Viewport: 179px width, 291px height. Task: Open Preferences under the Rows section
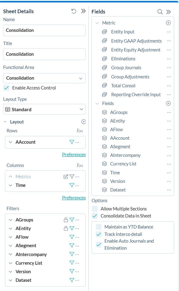pyautogui.click(x=74, y=154)
